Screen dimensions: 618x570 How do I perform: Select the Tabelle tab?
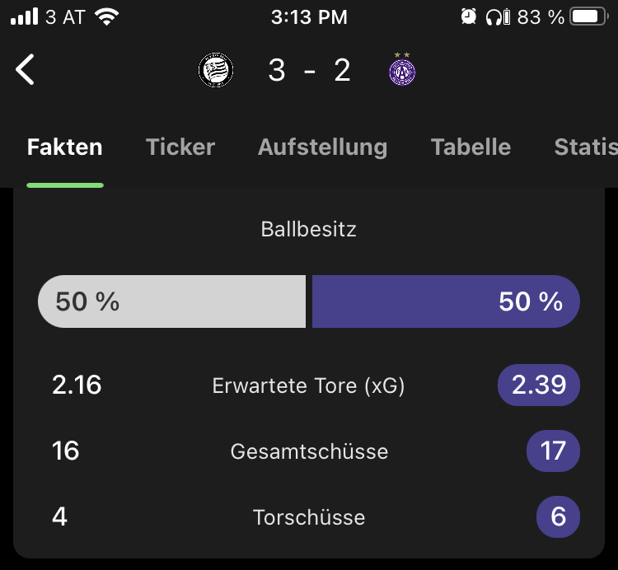[471, 147]
